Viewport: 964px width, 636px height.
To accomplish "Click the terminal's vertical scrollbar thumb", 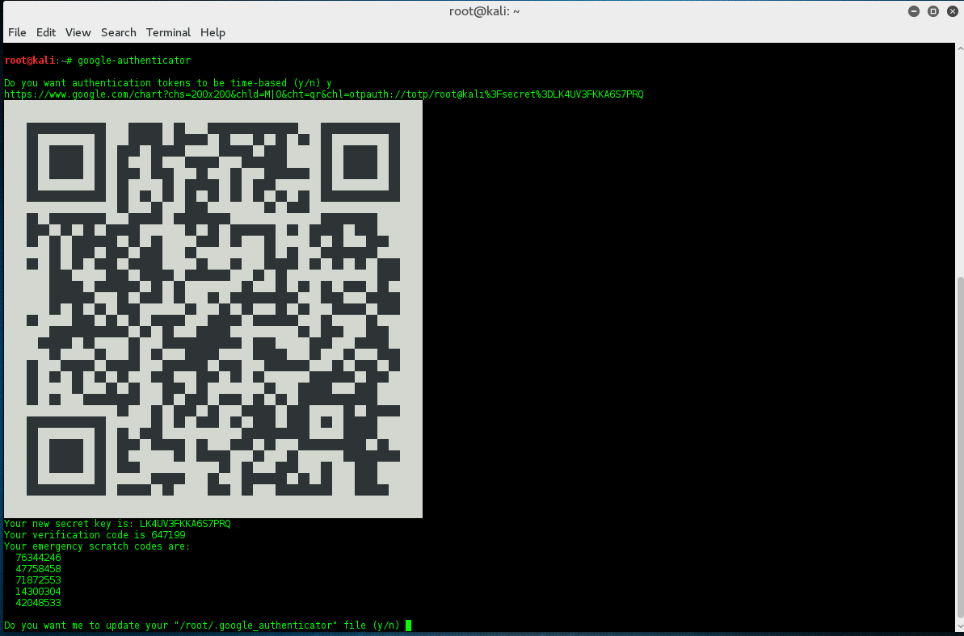I will tap(959, 452).
